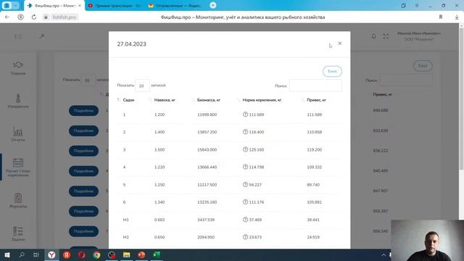Select biomass value 11999.800
The width and height of the screenshot is (464, 261).
[207, 115]
